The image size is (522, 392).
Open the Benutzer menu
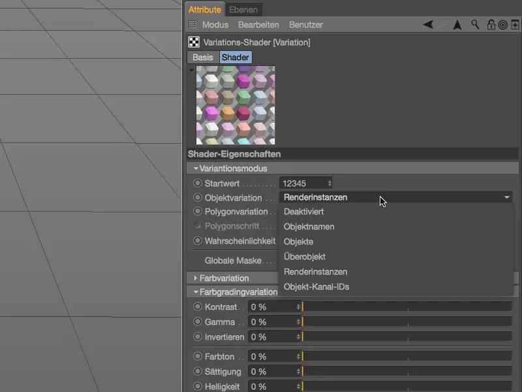click(x=306, y=25)
